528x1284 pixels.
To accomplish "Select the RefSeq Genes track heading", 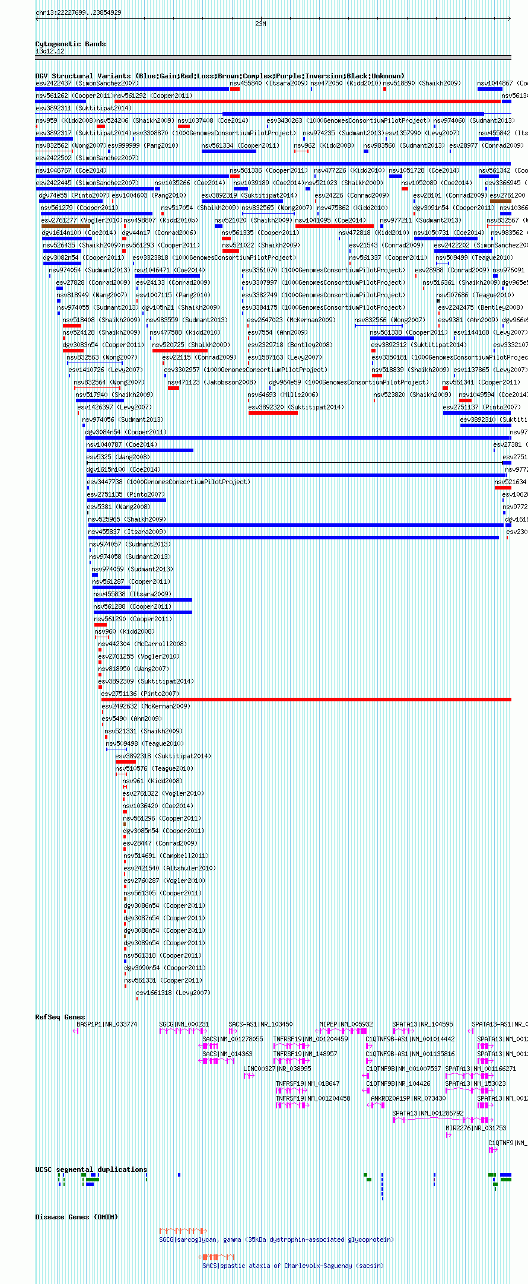I will tap(60, 1017).
